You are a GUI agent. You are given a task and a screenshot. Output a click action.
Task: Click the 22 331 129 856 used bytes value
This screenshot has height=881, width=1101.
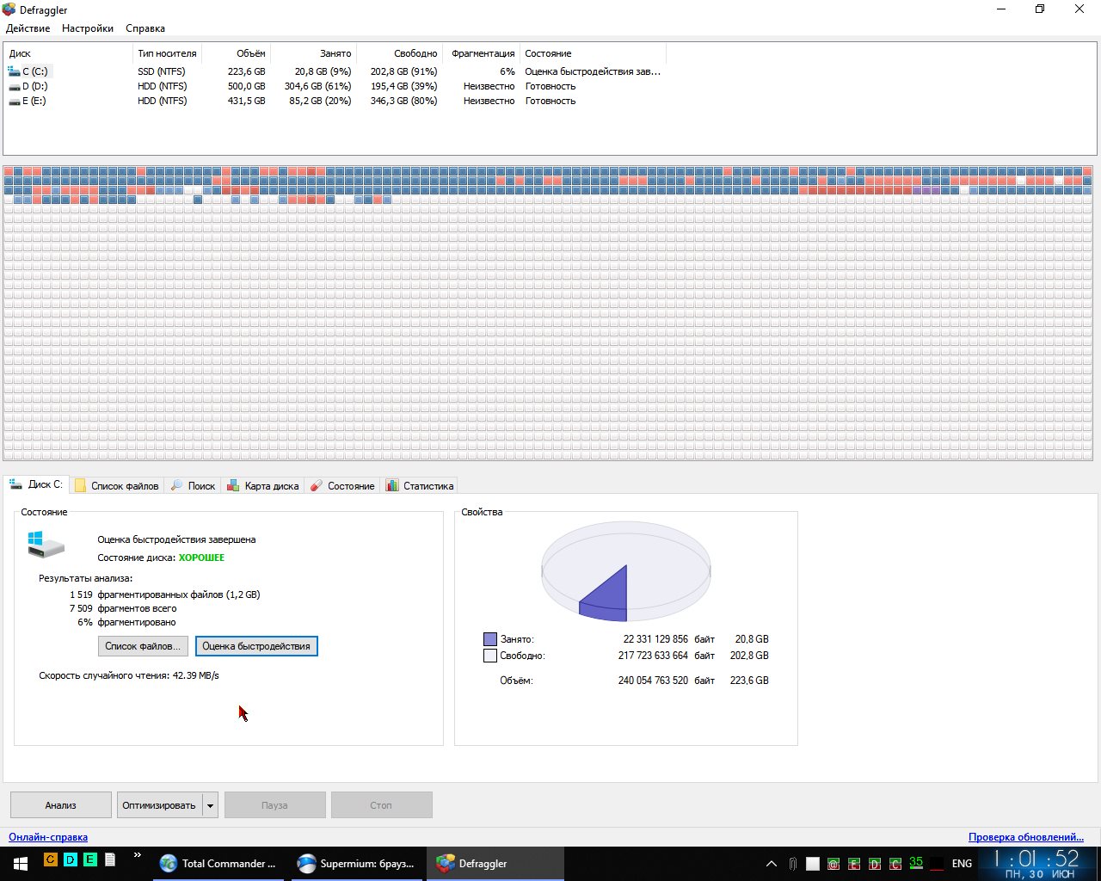pyautogui.click(x=655, y=639)
